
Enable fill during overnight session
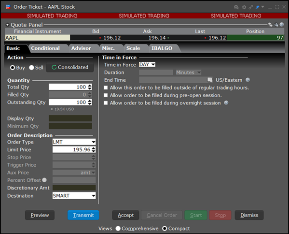tap(106, 102)
